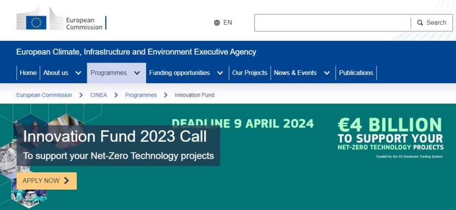This screenshot has width=456, height=210.
Task: Follow the CINEA breadcrumb link
Action: click(x=98, y=95)
